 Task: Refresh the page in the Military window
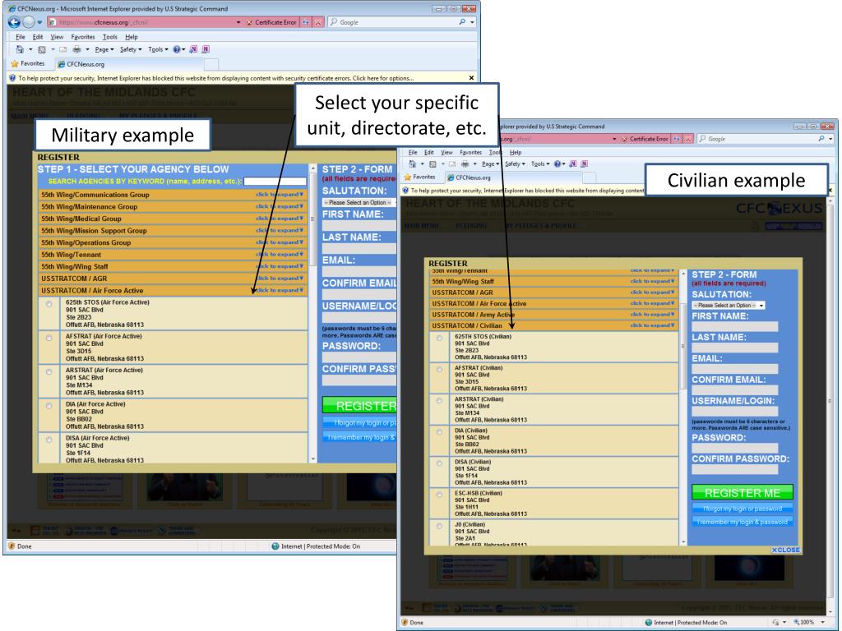[306, 22]
